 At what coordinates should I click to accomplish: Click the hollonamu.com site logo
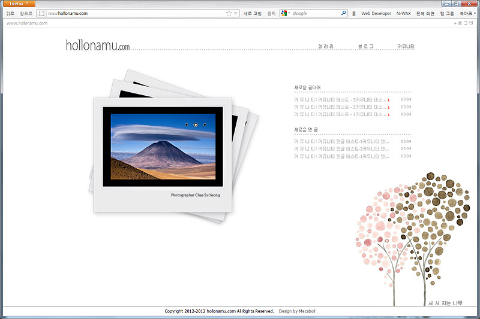98,45
